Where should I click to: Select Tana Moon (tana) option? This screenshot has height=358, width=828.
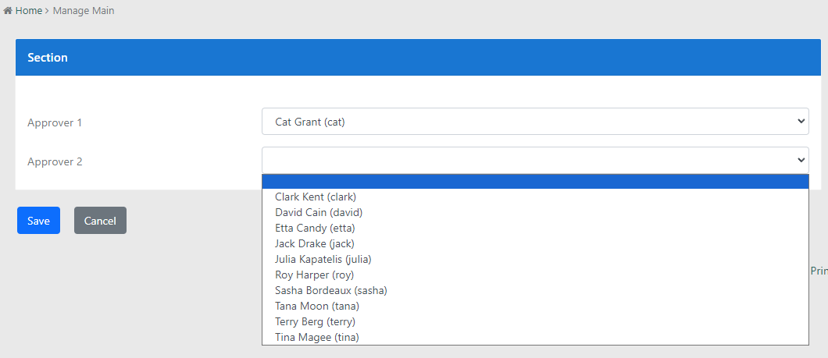click(x=317, y=306)
